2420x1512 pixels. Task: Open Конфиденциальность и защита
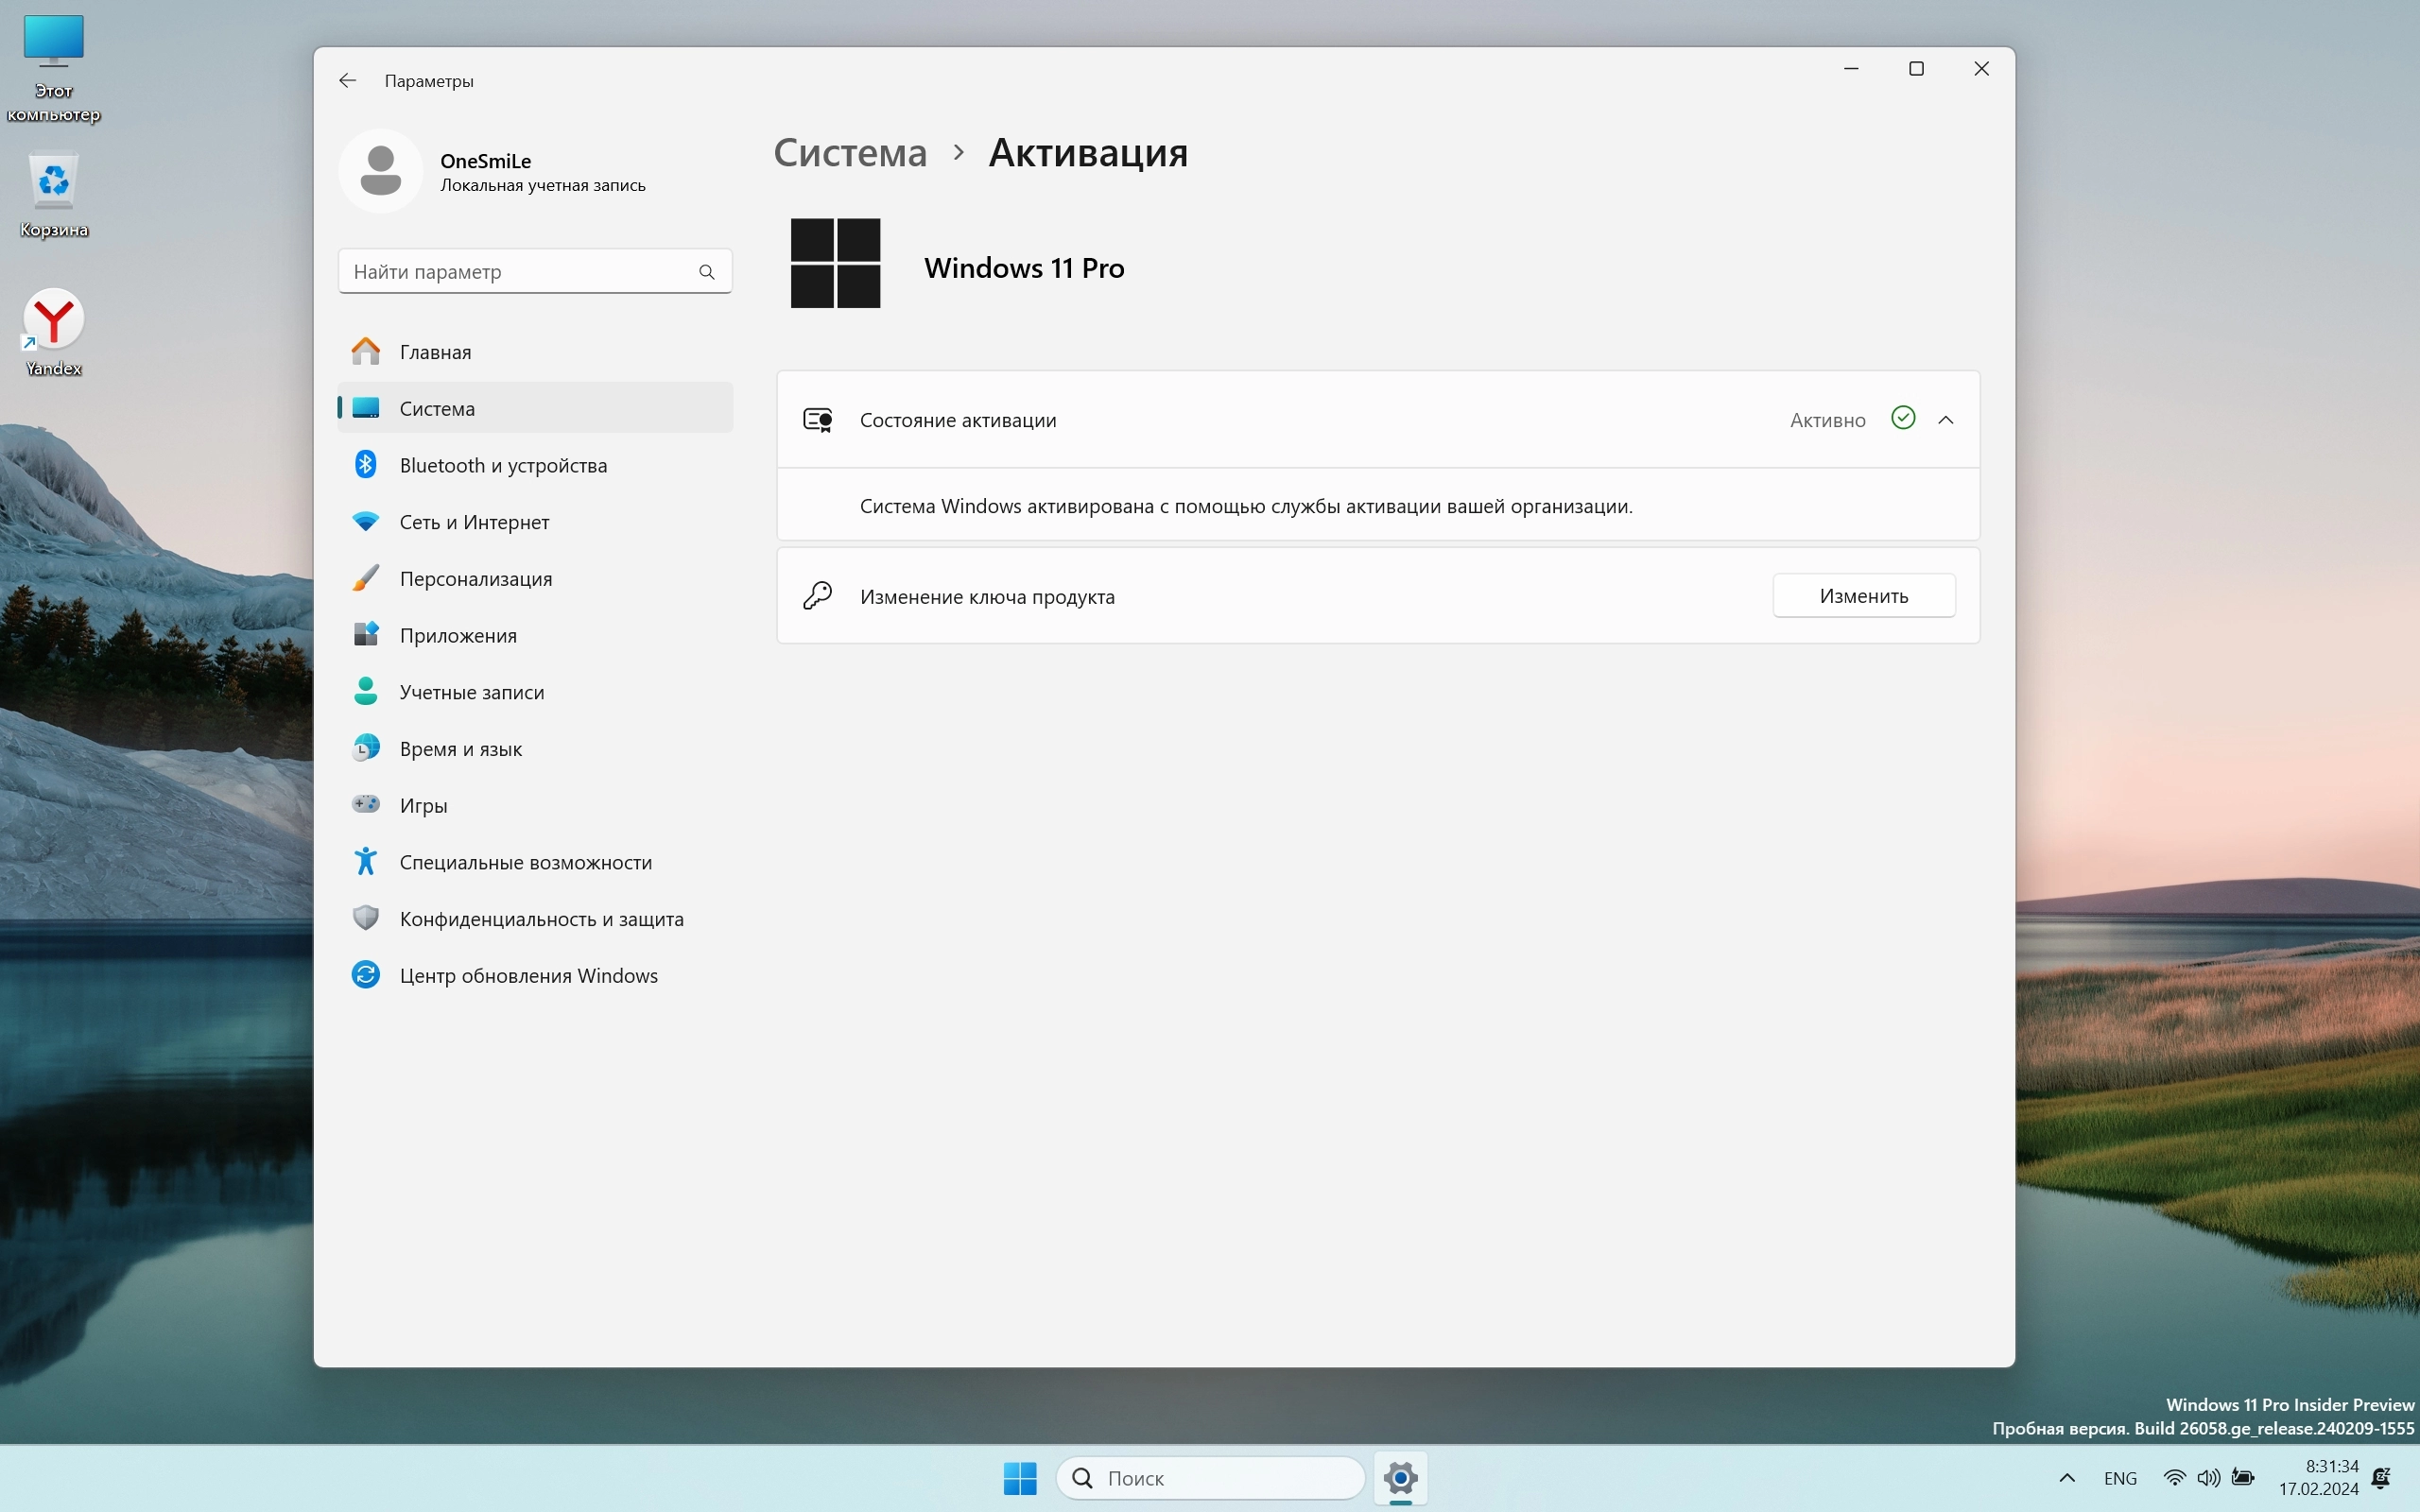tap(541, 919)
